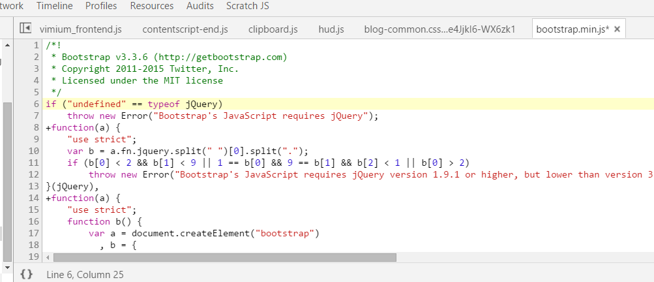
Task: Click line number 17 in the gutter
Action: coord(34,232)
